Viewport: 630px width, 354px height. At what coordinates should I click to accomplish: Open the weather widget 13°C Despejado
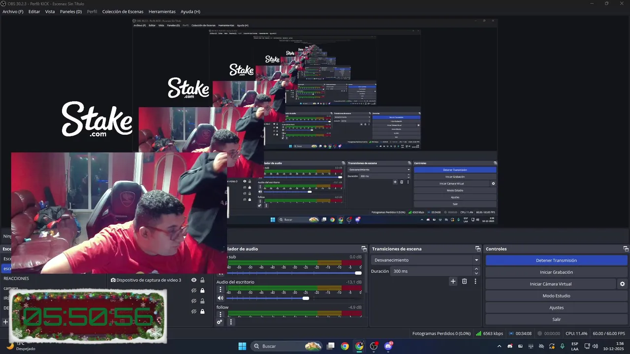[22, 346]
